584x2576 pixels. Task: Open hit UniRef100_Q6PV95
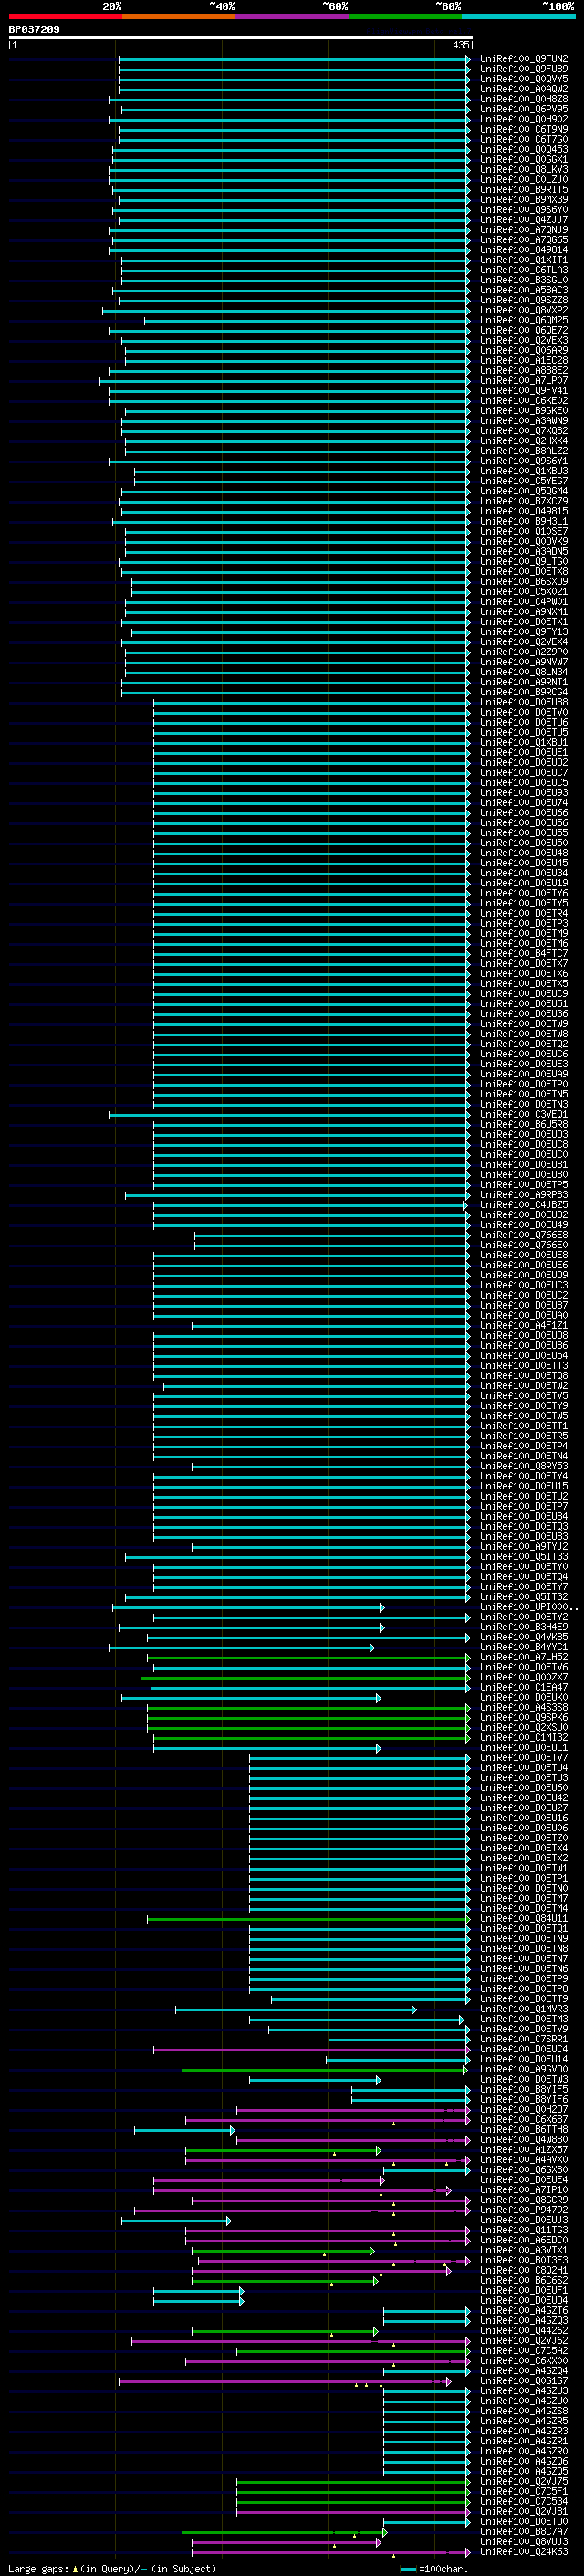click(x=524, y=109)
